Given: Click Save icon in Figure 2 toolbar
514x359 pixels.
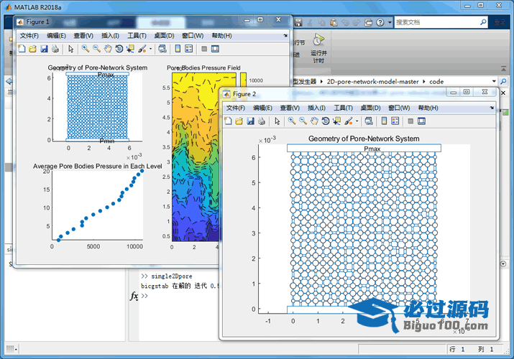Looking at the screenshot, I should tap(250, 121).
